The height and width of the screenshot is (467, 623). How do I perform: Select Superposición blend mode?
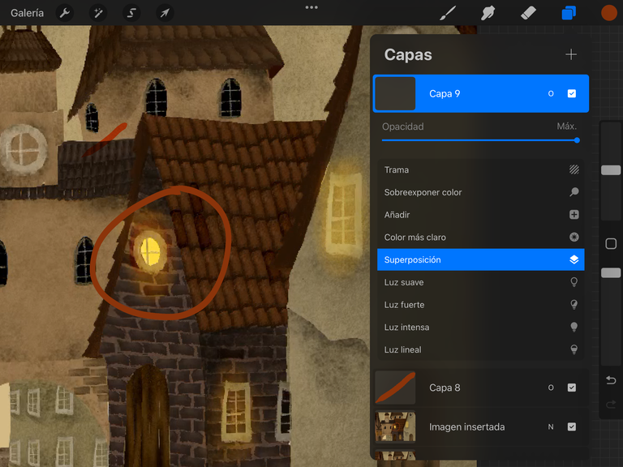click(x=481, y=259)
